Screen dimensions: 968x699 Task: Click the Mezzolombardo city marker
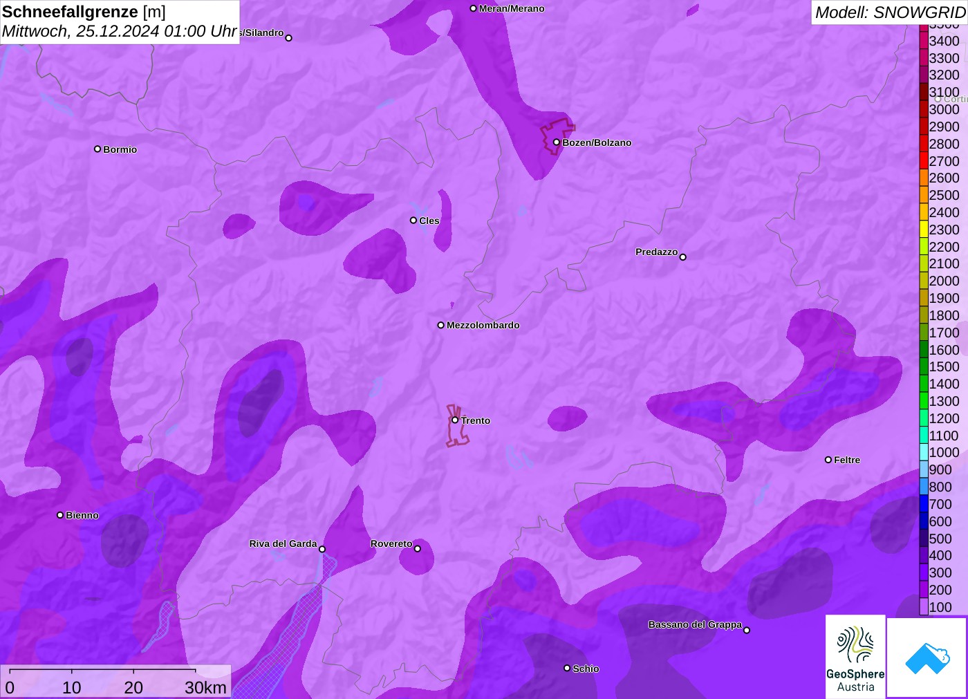pyautogui.click(x=441, y=325)
